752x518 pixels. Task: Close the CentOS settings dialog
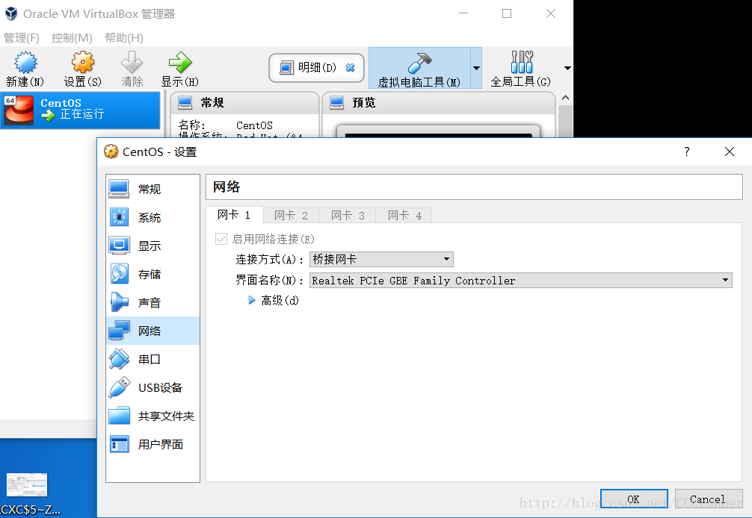(x=730, y=152)
